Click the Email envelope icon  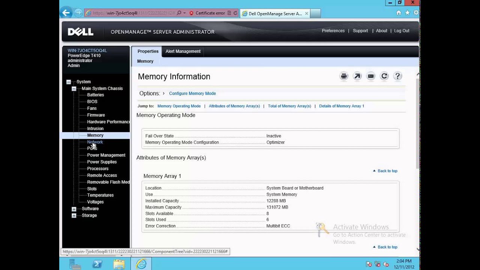(x=371, y=76)
